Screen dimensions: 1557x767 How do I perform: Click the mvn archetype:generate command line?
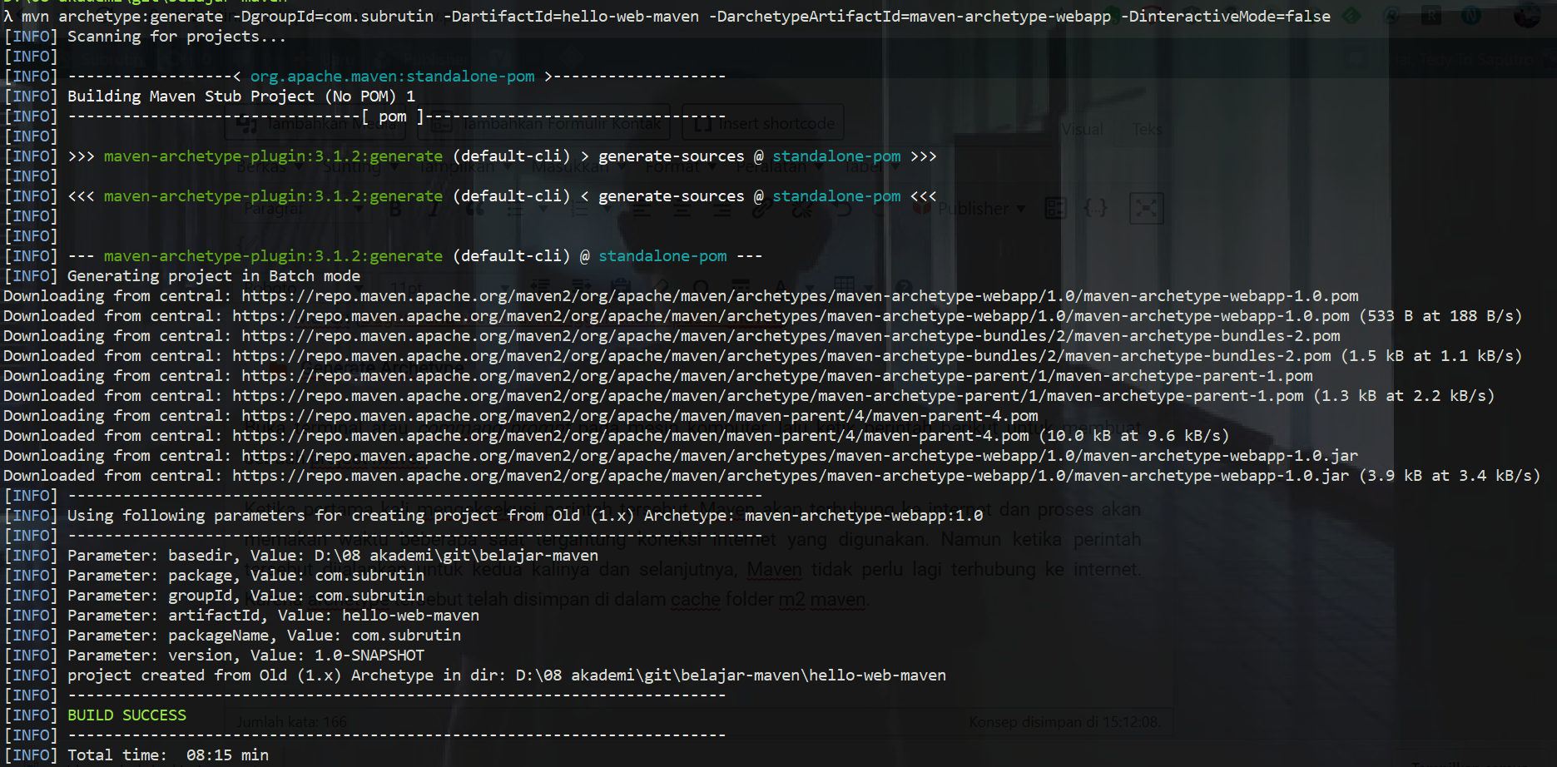(x=666, y=17)
